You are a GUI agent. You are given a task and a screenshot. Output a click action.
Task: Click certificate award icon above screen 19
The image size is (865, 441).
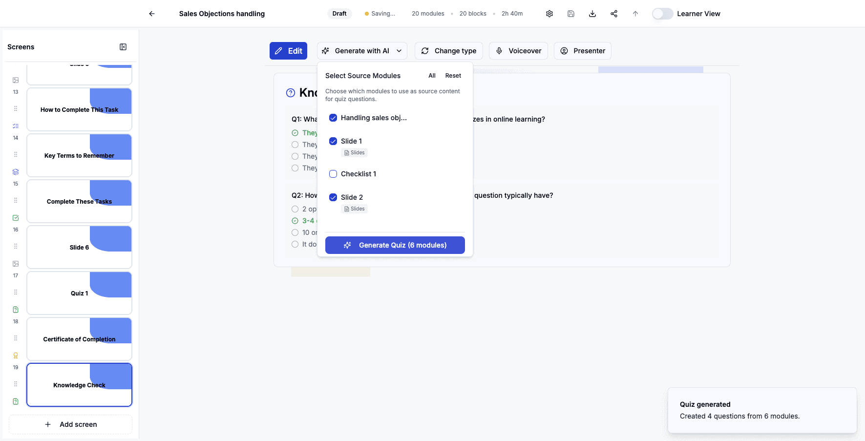pos(16,356)
